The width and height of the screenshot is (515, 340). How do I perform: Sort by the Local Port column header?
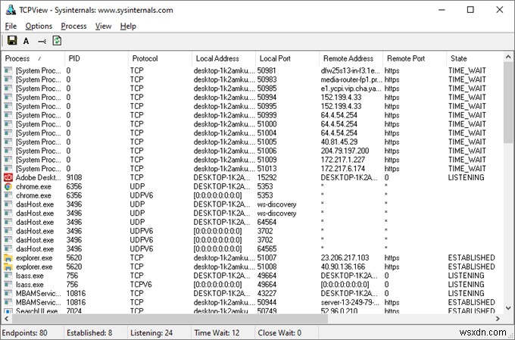pos(287,58)
